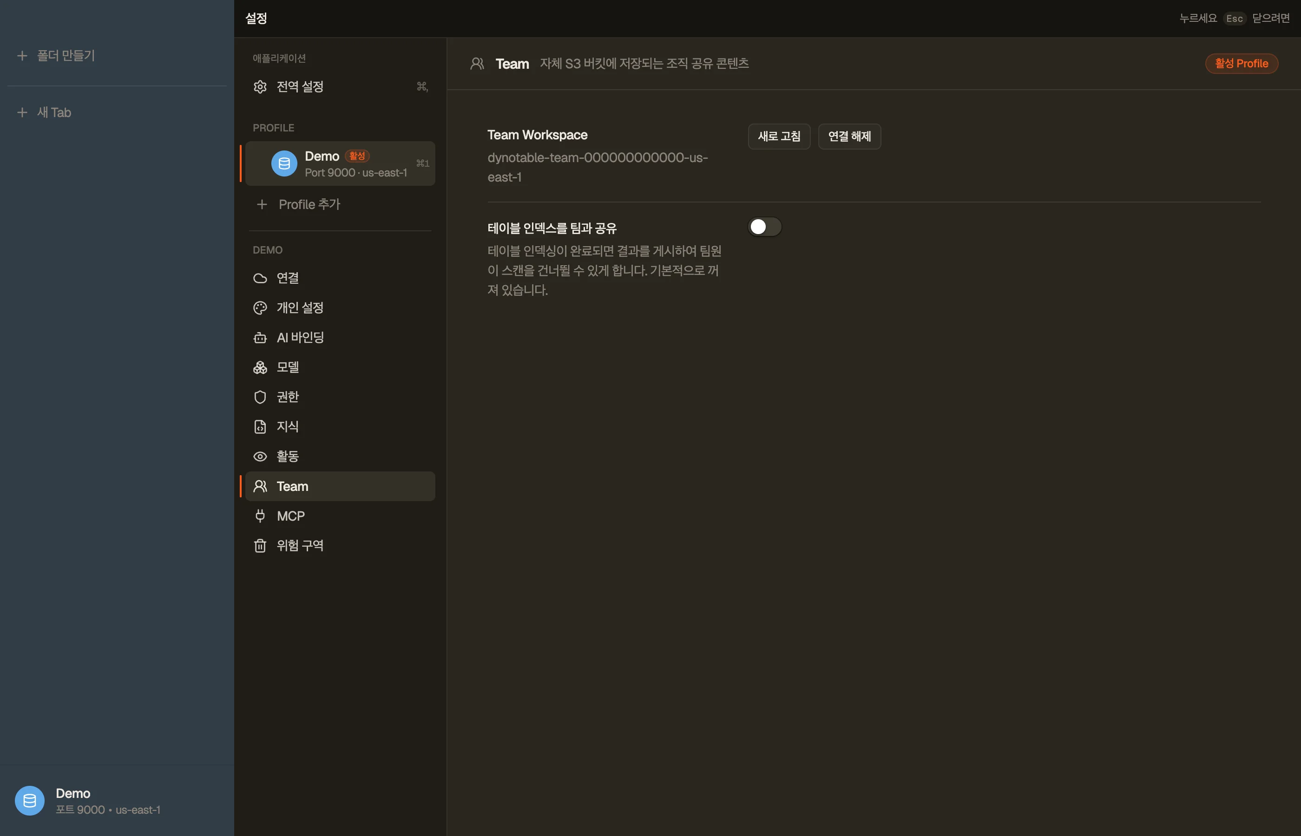Click the 테이블 인덱싱이 완료되면 description text
The image size is (1301, 836).
coord(605,270)
